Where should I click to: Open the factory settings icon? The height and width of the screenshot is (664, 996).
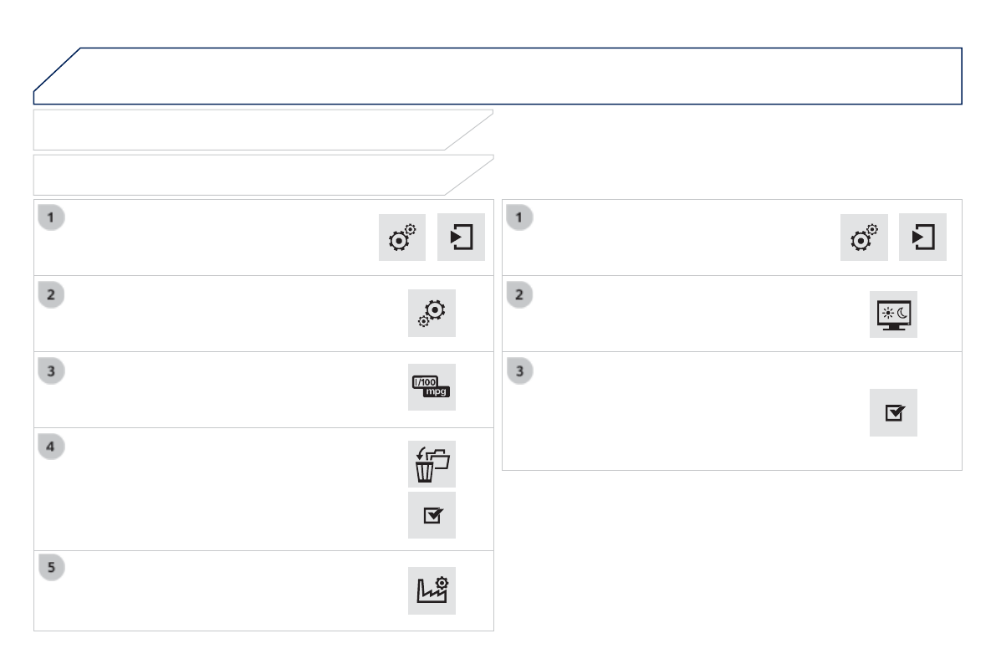coord(432,591)
